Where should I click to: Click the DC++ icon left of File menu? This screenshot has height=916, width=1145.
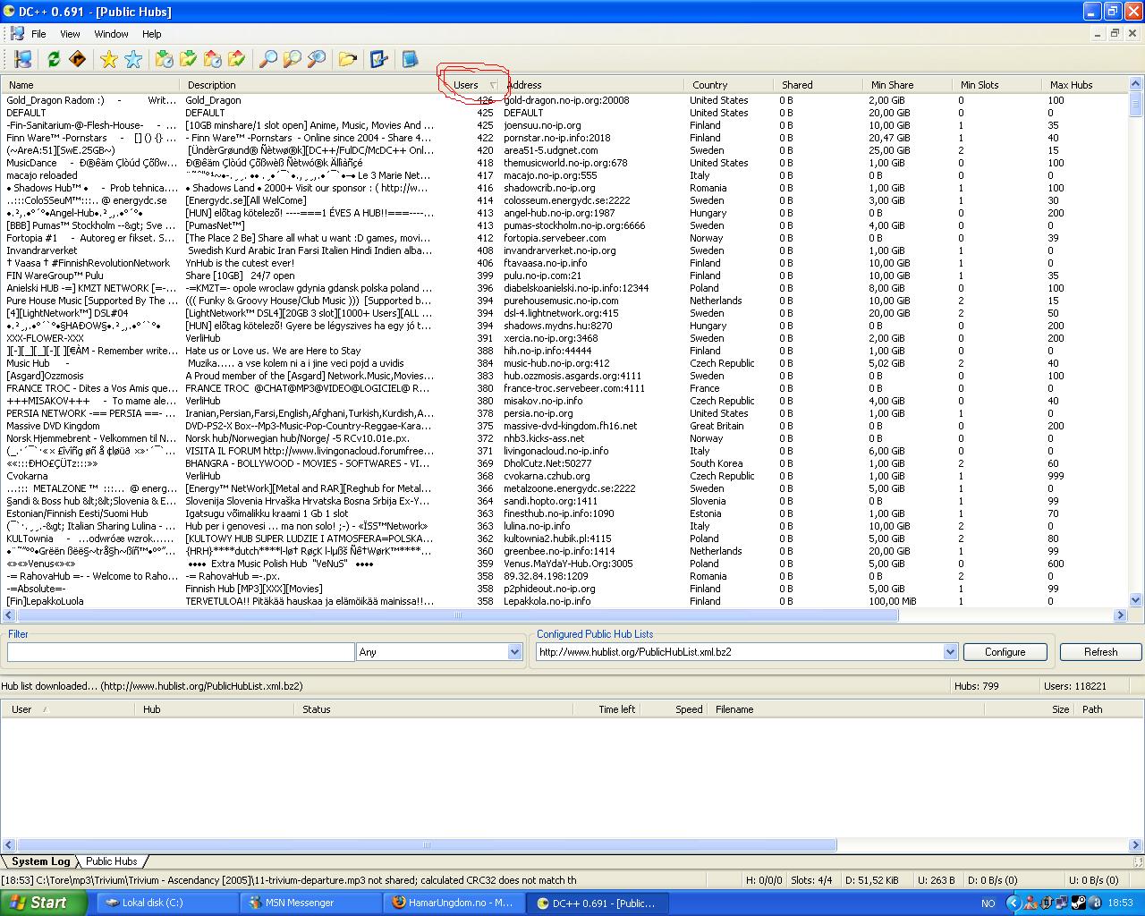pos(17,34)
